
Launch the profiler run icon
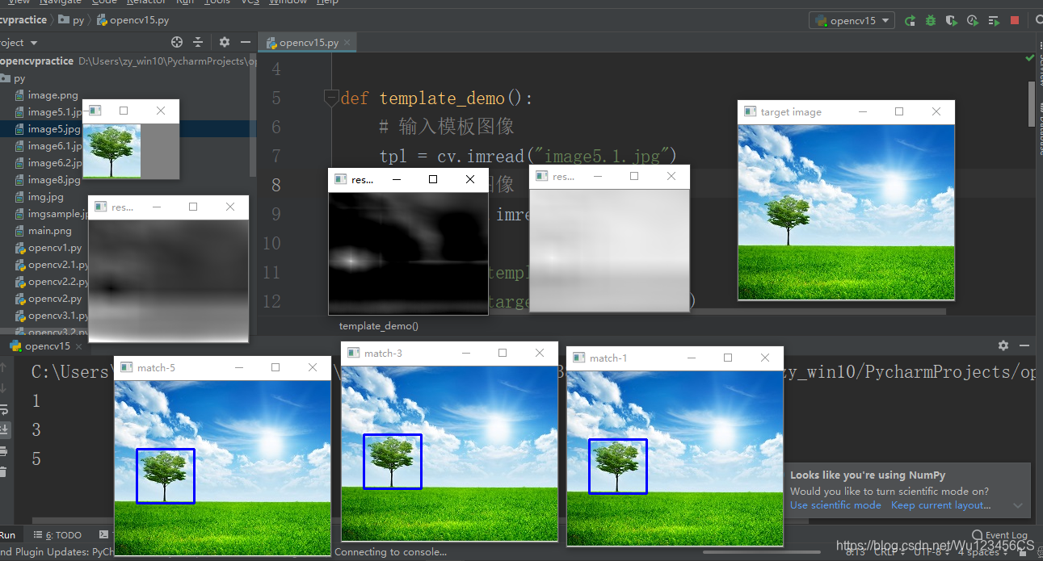click(972, 21)
